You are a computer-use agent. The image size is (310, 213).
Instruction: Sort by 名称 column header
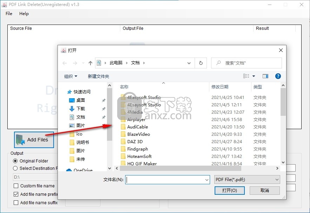[x=124, y=87]
